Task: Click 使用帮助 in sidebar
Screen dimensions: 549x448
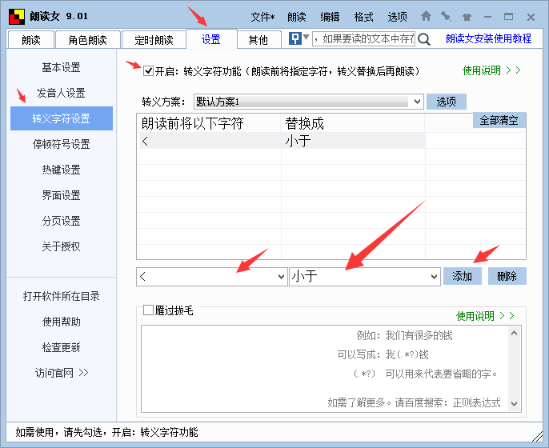Action: click(62, 322)
